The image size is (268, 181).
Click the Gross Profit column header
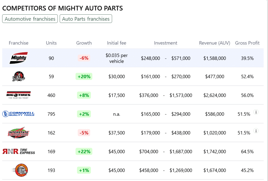tap(247, 43)
